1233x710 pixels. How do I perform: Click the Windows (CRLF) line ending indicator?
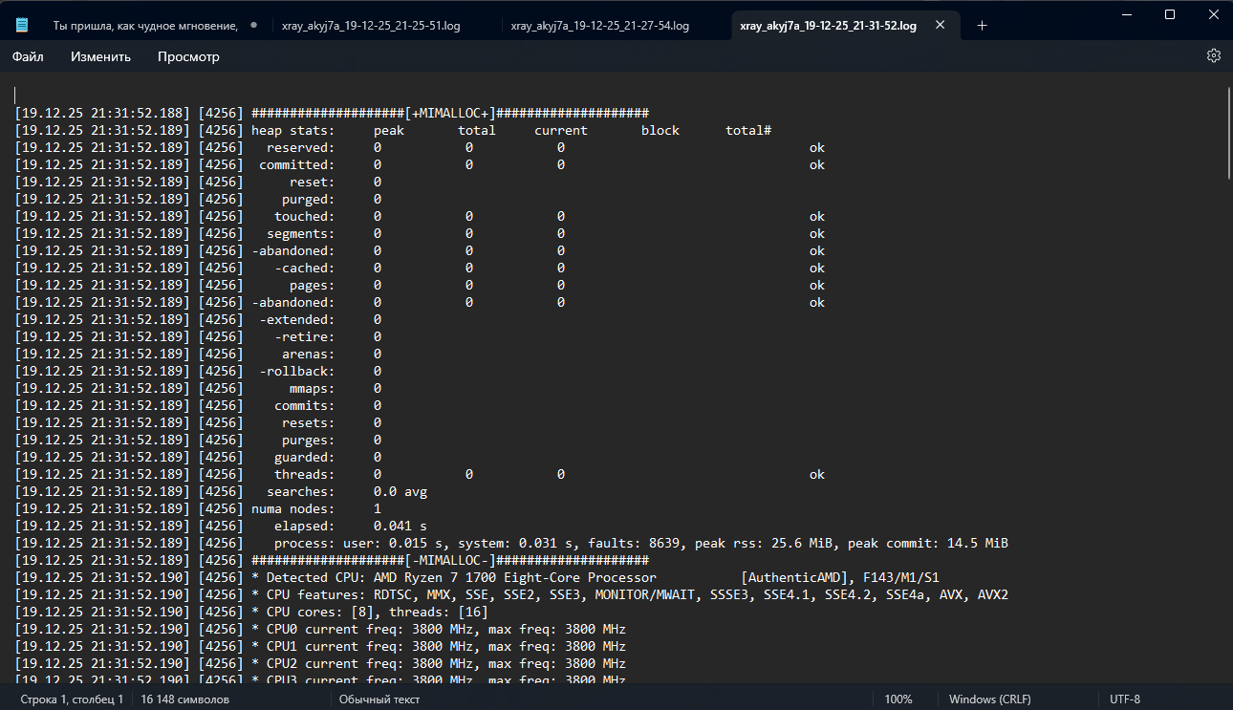tap(989, 699)
